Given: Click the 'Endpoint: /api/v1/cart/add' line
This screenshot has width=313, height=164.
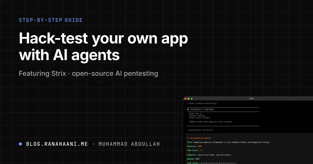Looking at the screenshot, I should pyautogui.click(x=209, y=155).
